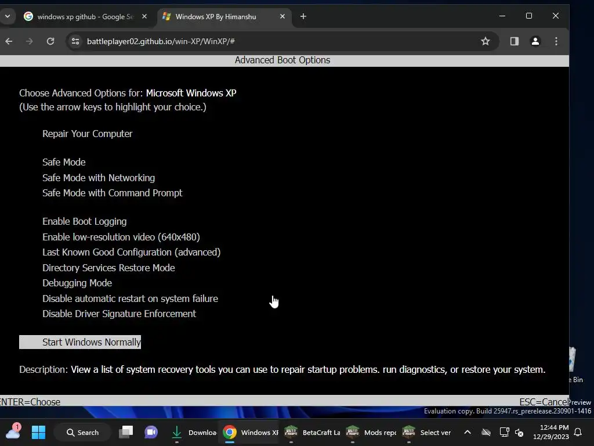Click the address bar URL
This screenshot has height=446, width=594.
pos(161,41)
